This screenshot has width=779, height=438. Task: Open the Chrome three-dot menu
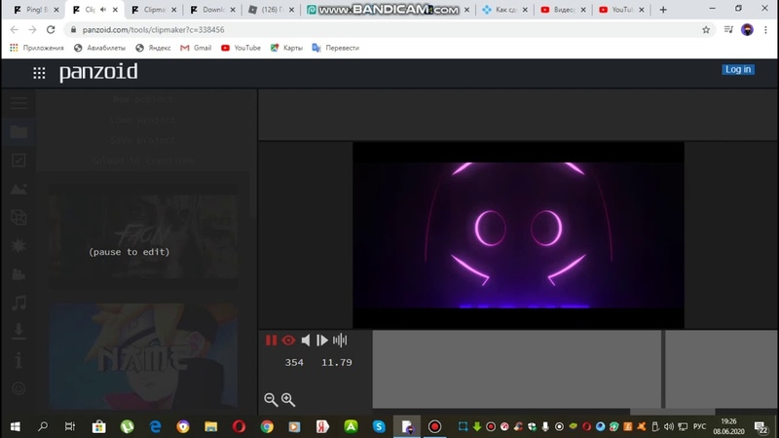(765, 30)
